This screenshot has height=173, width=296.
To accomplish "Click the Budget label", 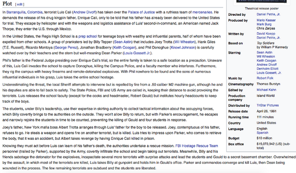I will pos(234,138).
